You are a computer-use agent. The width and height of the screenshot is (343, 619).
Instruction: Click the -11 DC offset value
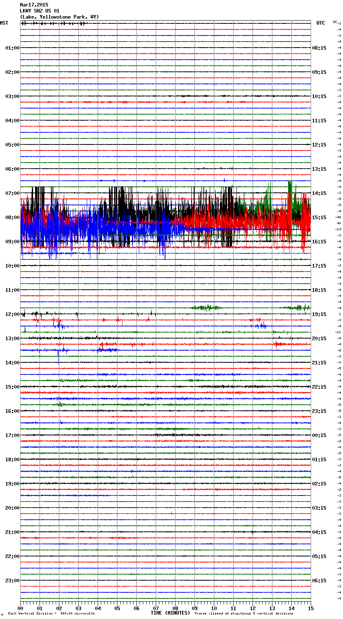(x=338, y=332)
